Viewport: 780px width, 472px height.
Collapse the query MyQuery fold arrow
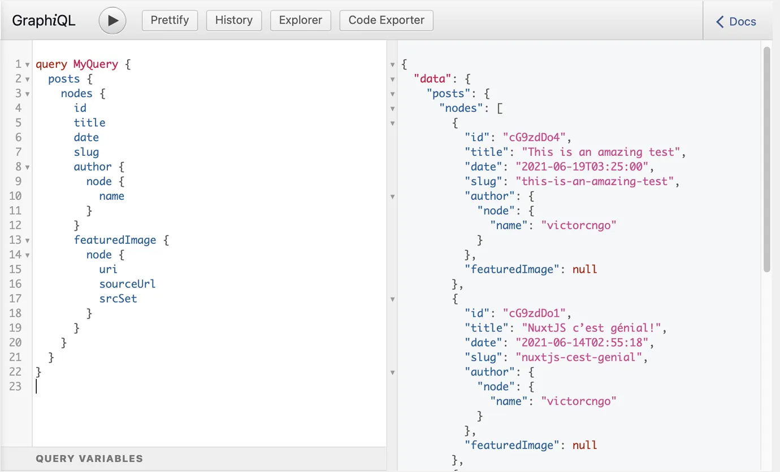coord(27,64)
